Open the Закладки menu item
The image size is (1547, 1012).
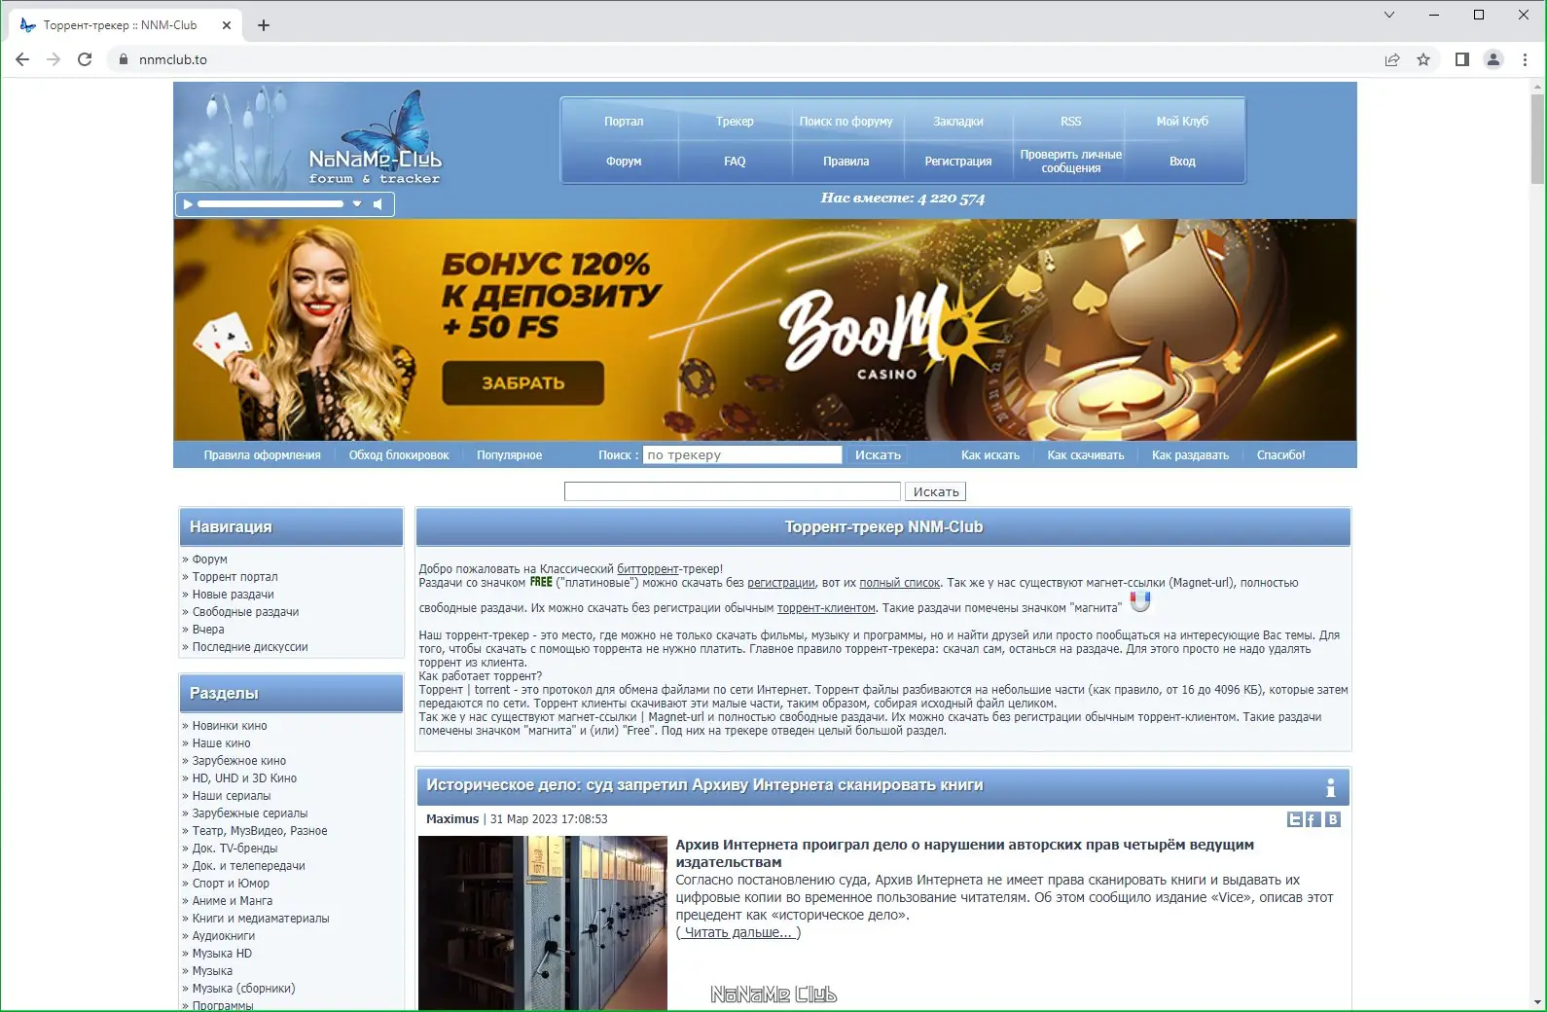pyautogui.click(x=958, y=122)
